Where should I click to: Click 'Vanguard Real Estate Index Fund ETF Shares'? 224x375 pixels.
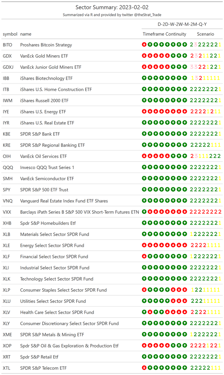(x=64, y=201)
